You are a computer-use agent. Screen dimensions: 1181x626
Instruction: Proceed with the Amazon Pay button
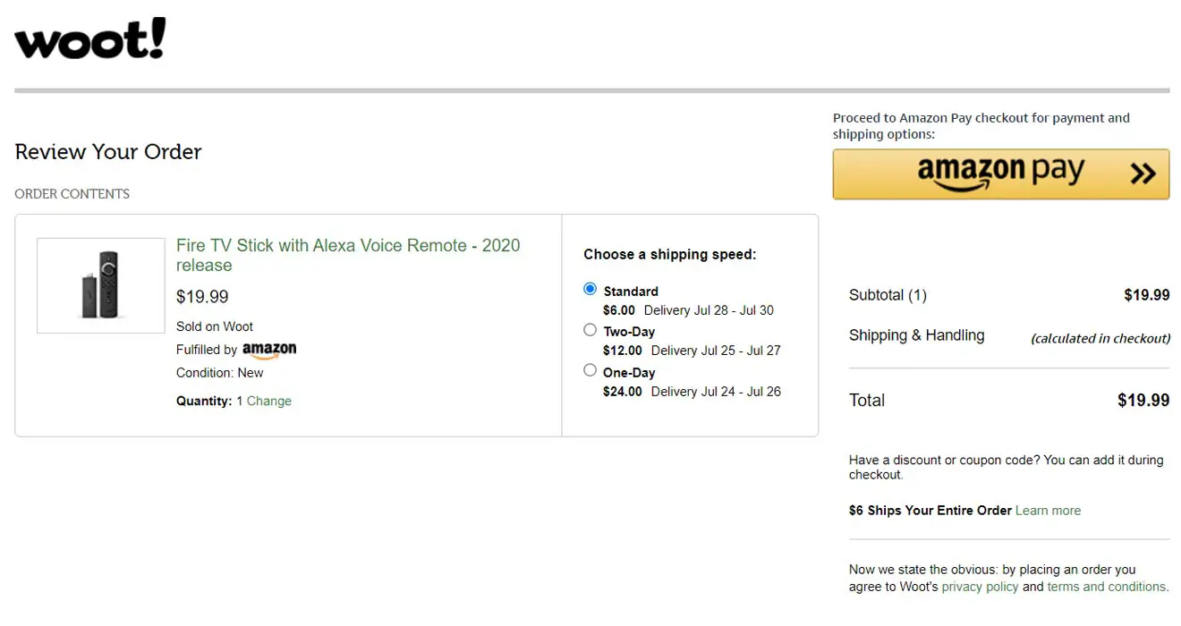pos(1001,173)
